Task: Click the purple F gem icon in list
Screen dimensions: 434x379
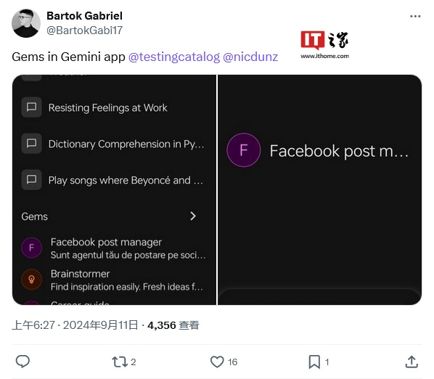Action: pos(31,248)
